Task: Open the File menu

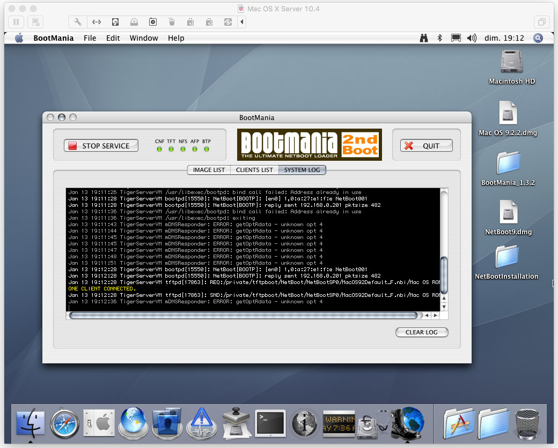Action: (x=90, y=38)
